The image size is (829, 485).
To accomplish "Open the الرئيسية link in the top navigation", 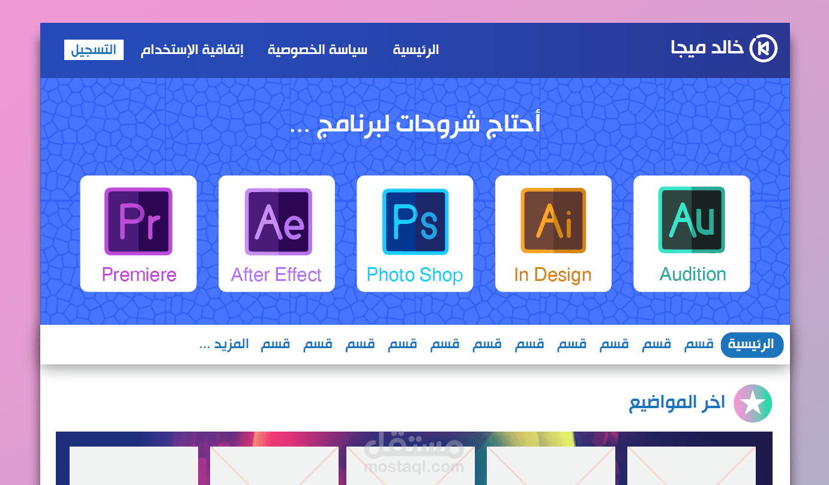I will pos(416,50).
